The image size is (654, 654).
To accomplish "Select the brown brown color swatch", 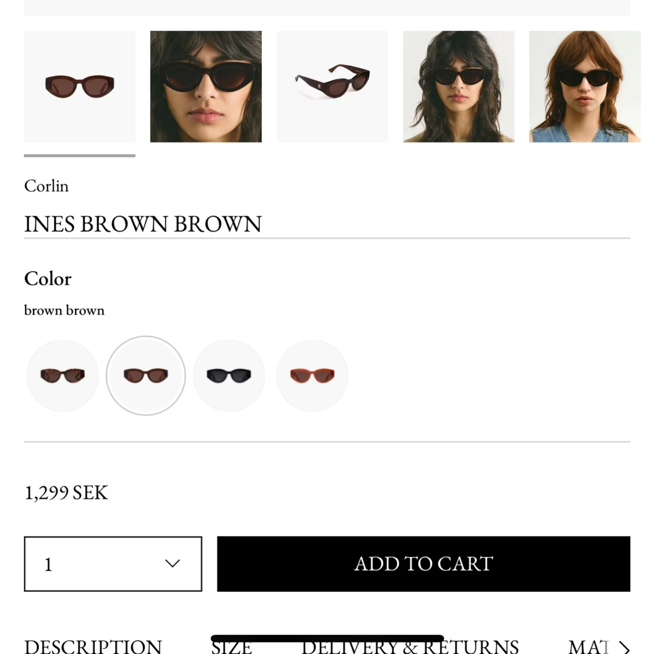I will (x=145, y=376).
